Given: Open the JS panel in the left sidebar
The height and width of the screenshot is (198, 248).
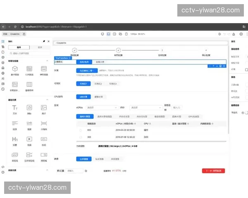Looking at the screenshot, I should pos(3,78).
